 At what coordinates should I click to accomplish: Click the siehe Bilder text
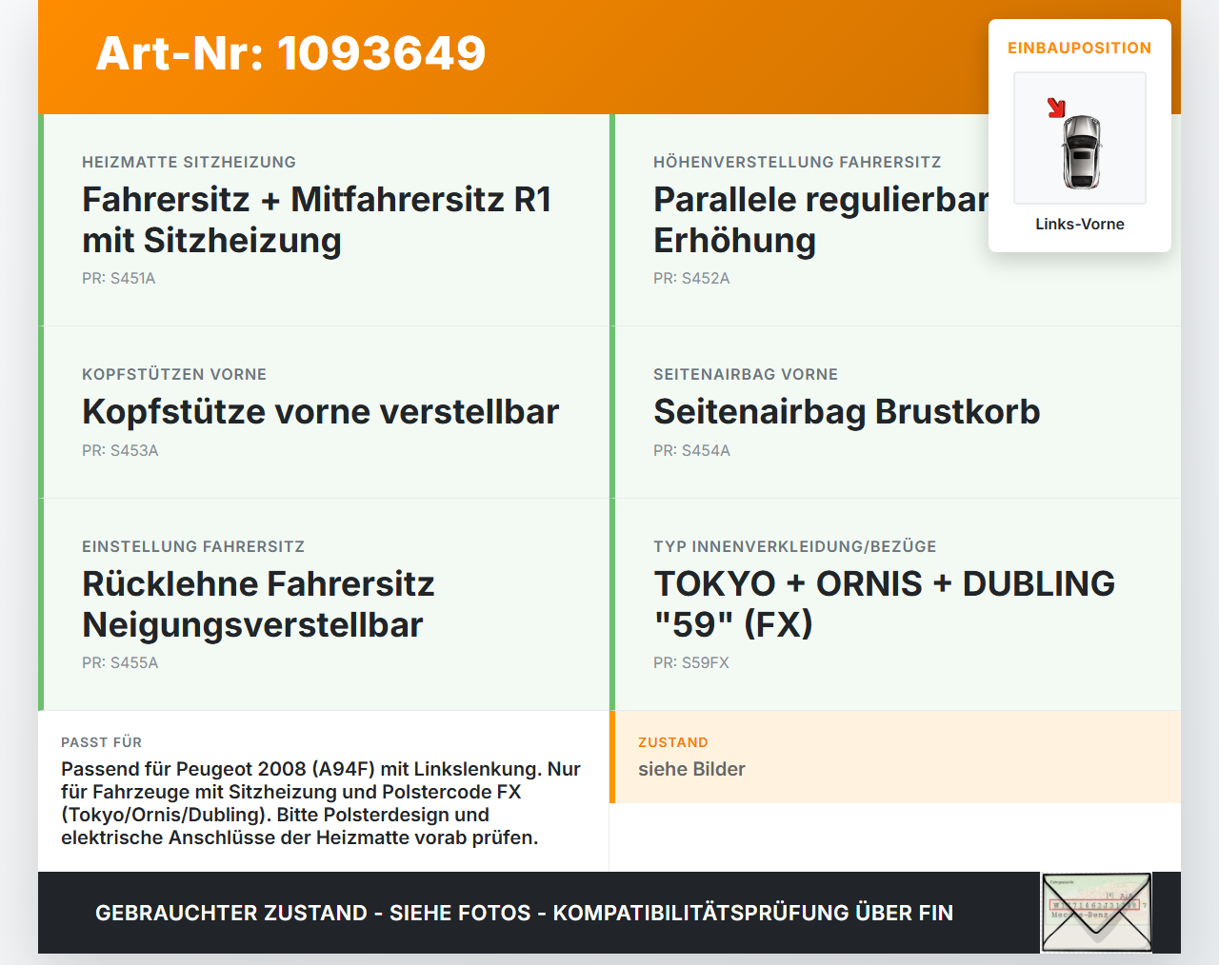pyautogui.click(x=691, y=769)
